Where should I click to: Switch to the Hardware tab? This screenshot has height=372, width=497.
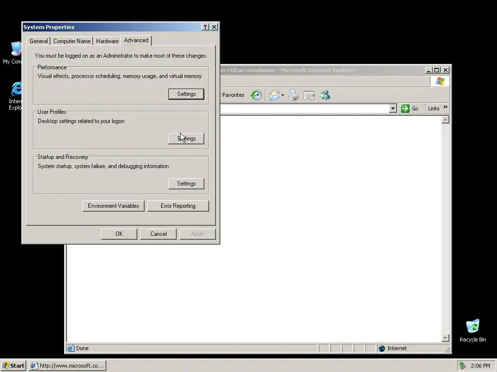tap(107, 41)
